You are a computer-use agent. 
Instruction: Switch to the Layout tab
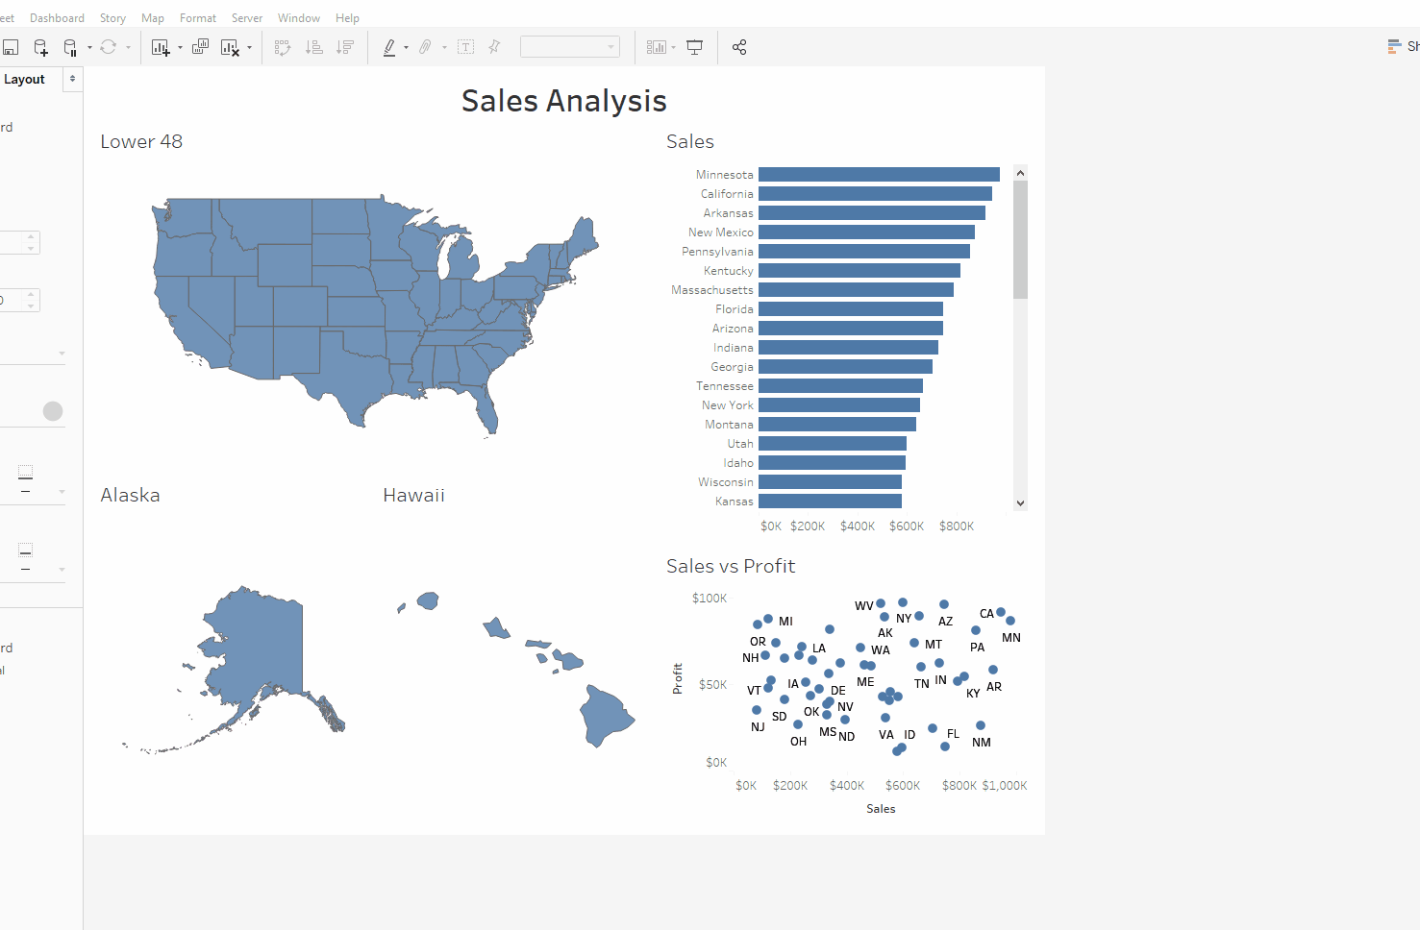(25, 79)
